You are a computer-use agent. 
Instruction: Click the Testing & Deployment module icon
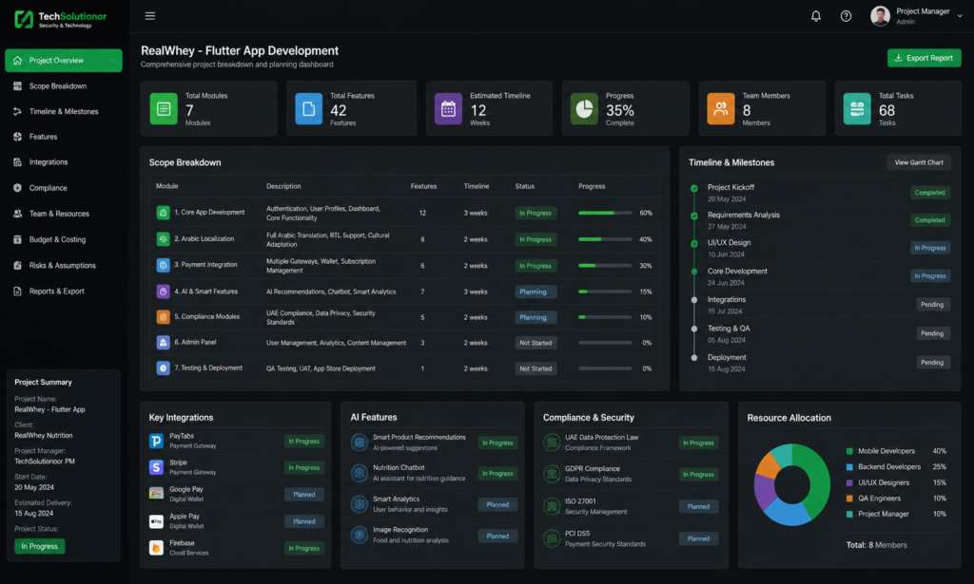tap(163, 368)
